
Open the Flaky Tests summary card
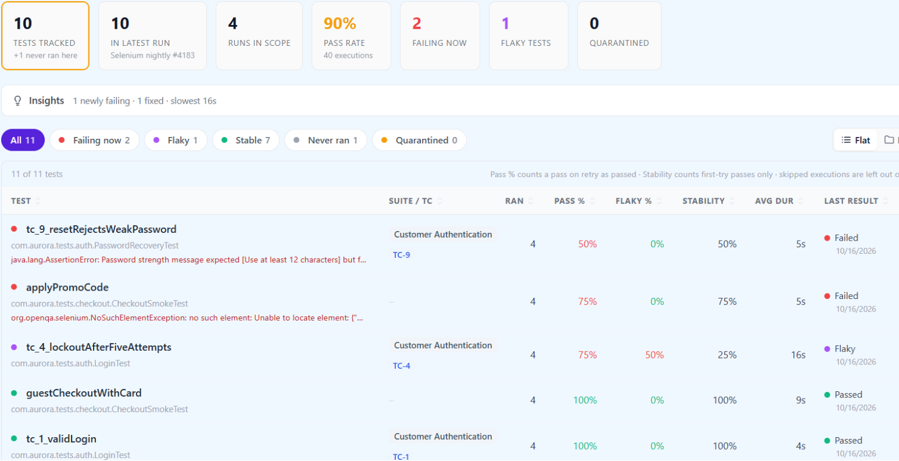click(529, 36)
